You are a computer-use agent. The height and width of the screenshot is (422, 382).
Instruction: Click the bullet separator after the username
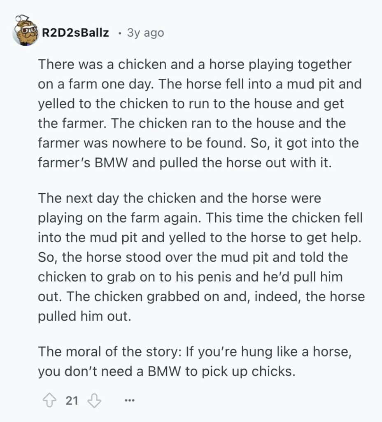point(119,33)
